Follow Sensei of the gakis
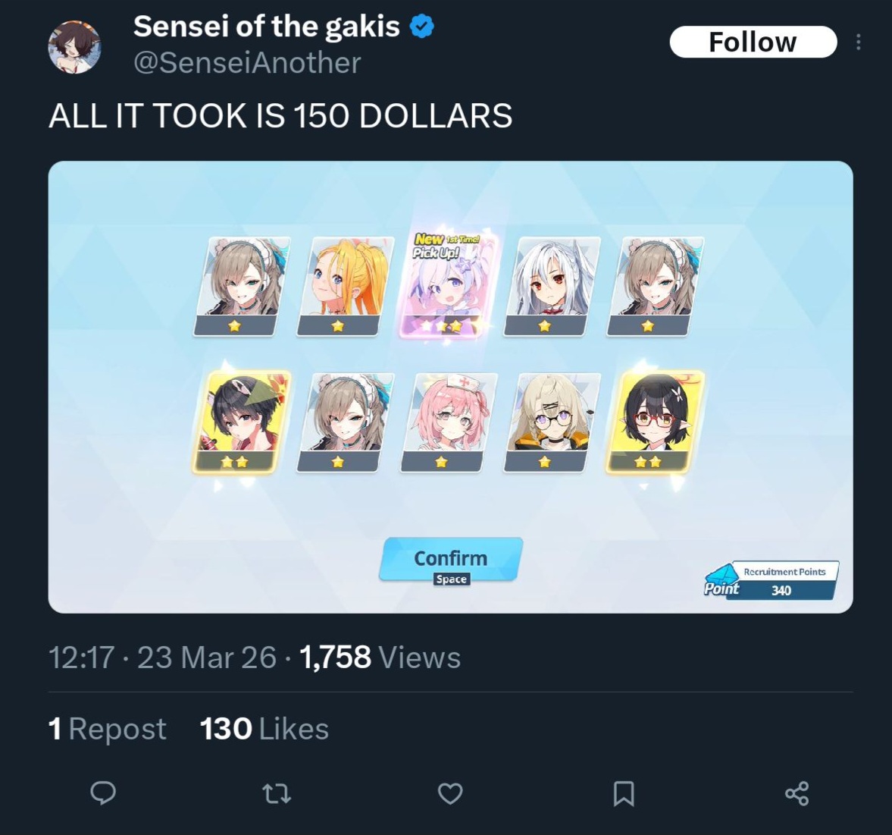Viewport: 892px width, 835px height. (753, 42)
